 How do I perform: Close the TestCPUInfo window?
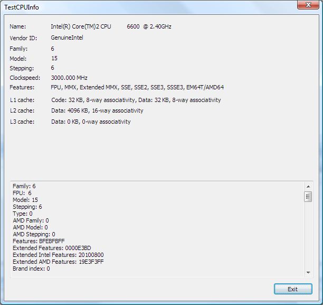pyautogui.click(x=308, y=5)
